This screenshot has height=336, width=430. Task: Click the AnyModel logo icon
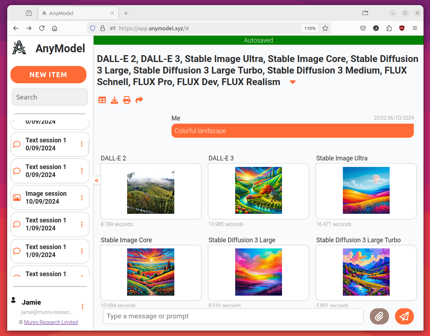[x=19, y=48]
